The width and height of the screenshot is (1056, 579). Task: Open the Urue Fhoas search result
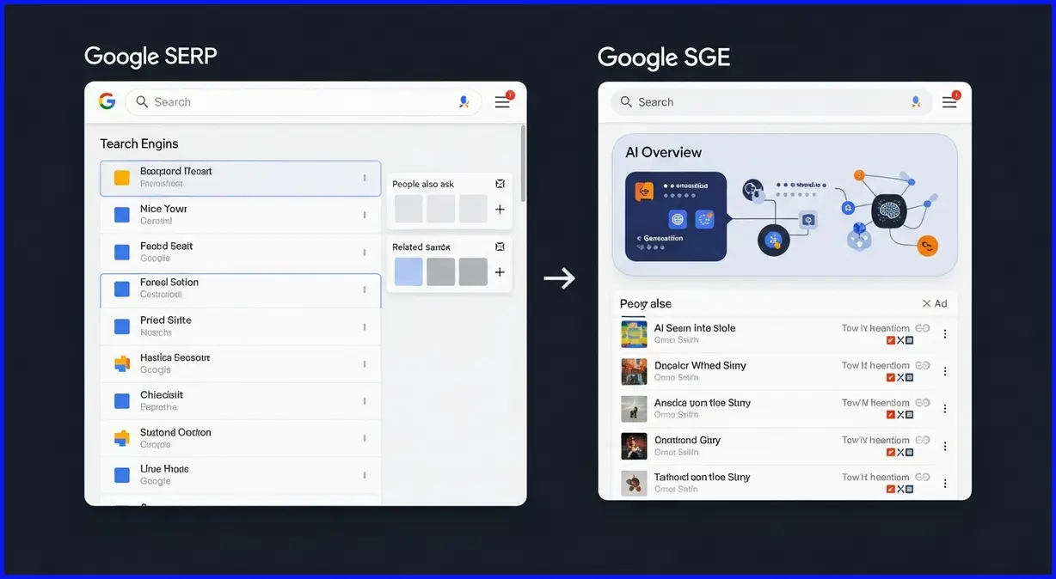tap(241, 475)
